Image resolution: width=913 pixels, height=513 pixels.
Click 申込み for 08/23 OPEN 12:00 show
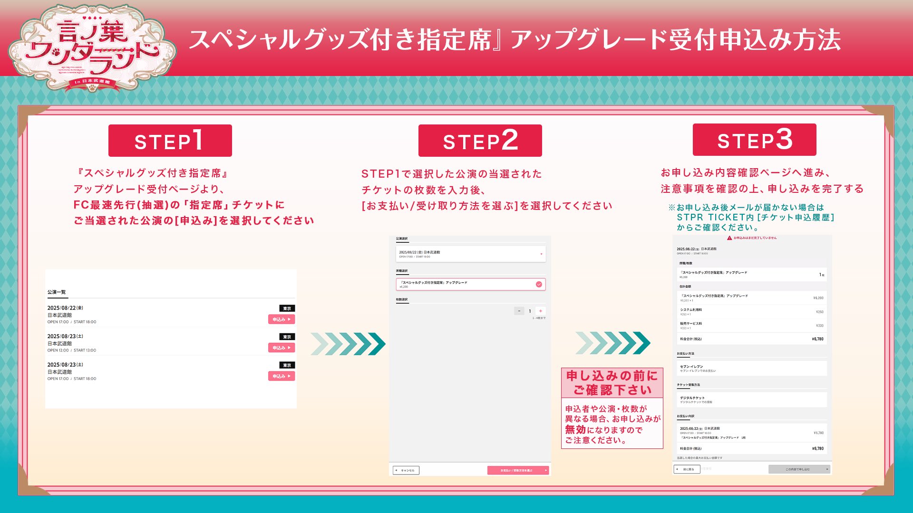(281, 348)
